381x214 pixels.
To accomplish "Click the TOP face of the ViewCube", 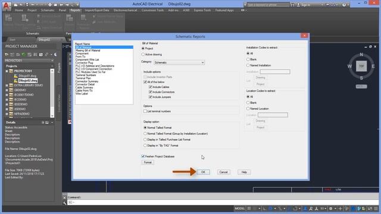I will [x=361, y=66].
